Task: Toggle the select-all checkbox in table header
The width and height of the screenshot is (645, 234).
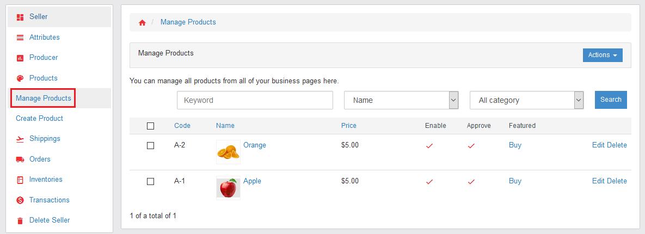Action: [x=151, y=126]
